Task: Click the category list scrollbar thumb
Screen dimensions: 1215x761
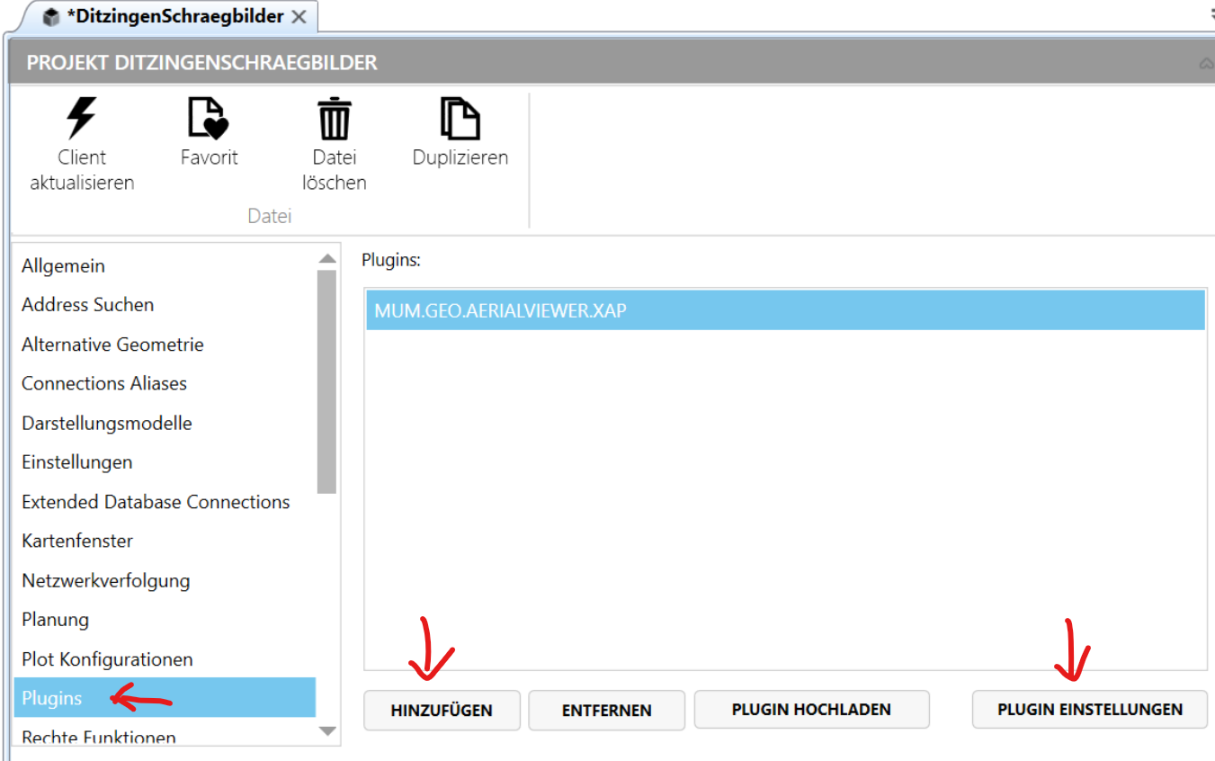Action: [x=326, y=381]
